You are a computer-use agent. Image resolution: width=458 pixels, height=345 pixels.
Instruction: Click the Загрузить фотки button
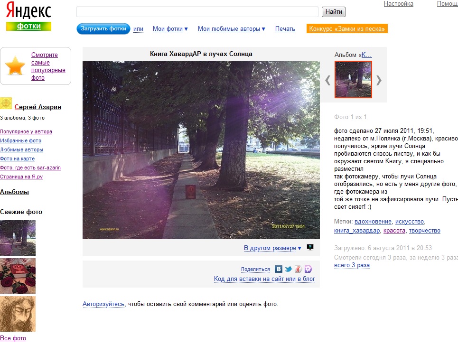[103, 28]
